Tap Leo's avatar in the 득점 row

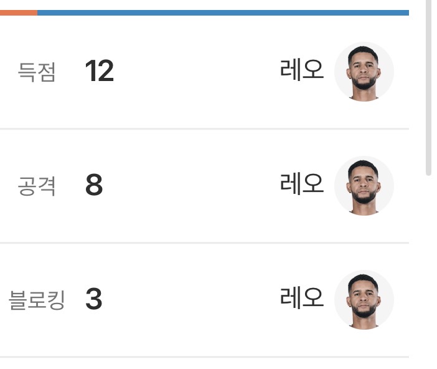[x=364, y=72]
